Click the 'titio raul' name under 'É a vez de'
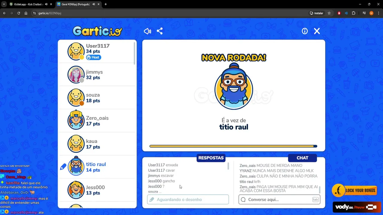 (x=234, y=127)
